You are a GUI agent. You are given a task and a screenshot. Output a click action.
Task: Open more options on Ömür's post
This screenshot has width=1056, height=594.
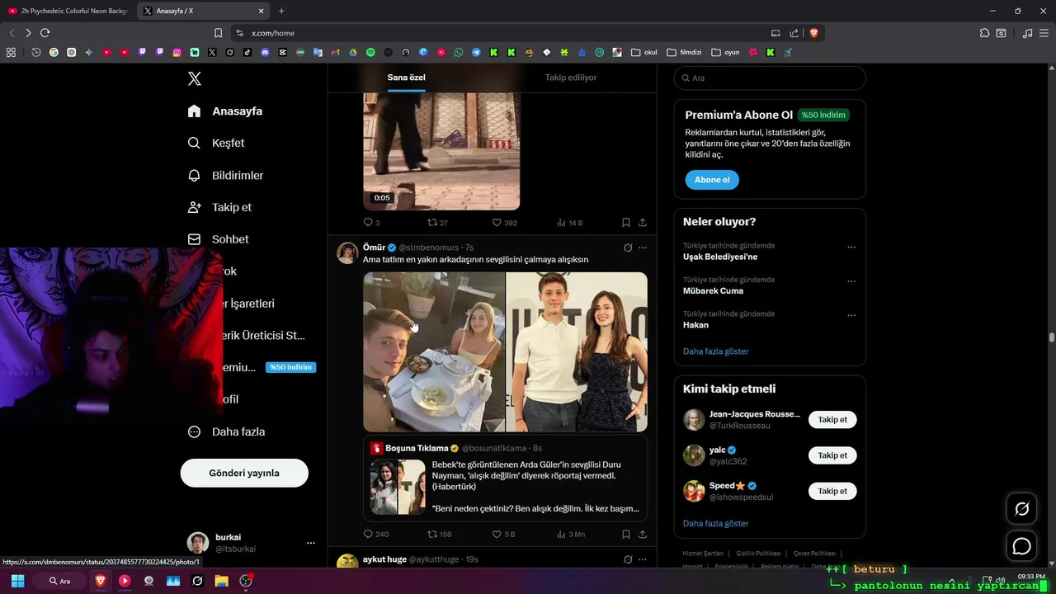pos(643,247)
